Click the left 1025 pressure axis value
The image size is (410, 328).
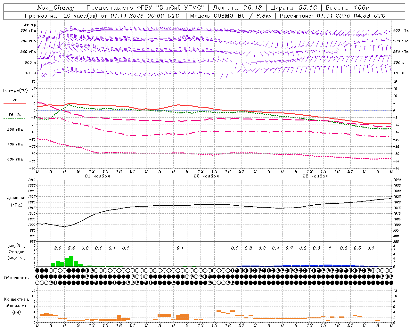(31, 197)
